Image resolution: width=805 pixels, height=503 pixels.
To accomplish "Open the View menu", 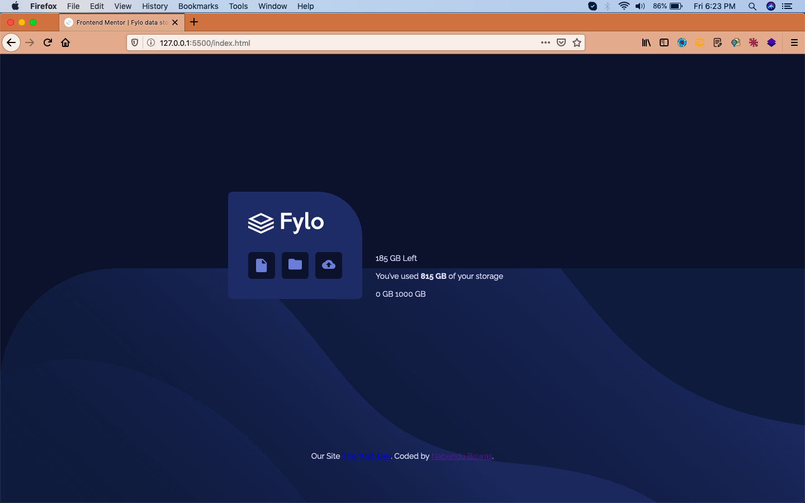I will pyautogui.click(x=123, y=6).
